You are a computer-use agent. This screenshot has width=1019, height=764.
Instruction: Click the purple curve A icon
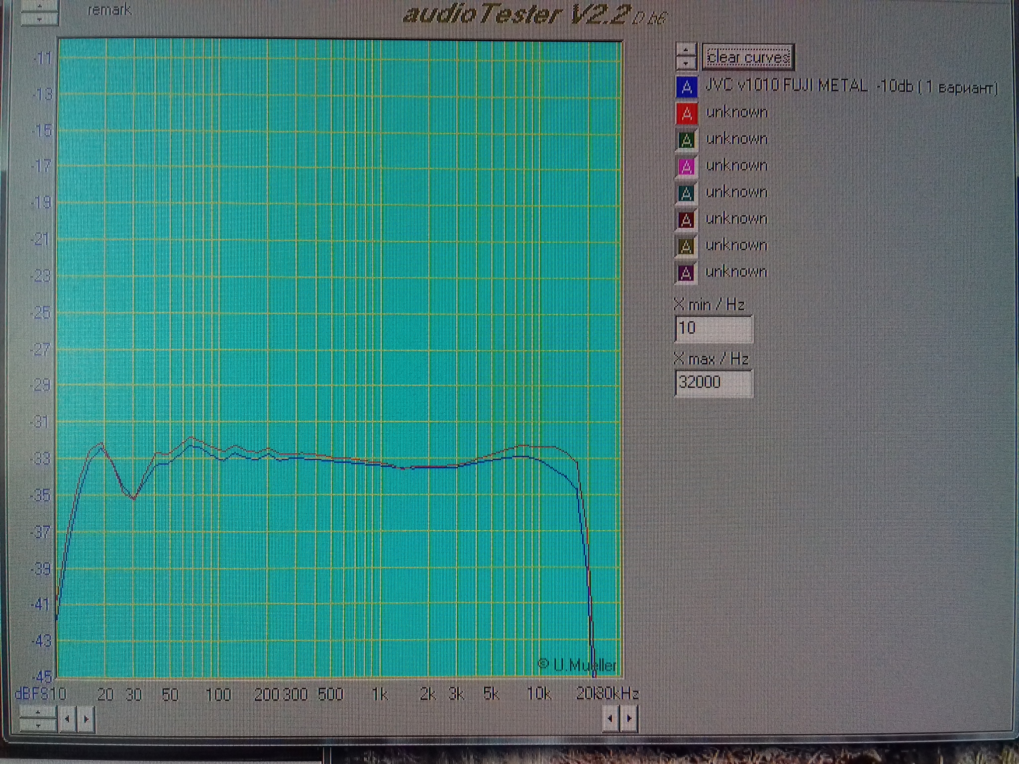(686, 273)
